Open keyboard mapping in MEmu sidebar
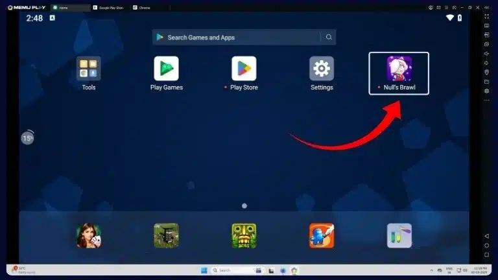Image resolution: width=498 pixels, height=280 pixels. 486,26
